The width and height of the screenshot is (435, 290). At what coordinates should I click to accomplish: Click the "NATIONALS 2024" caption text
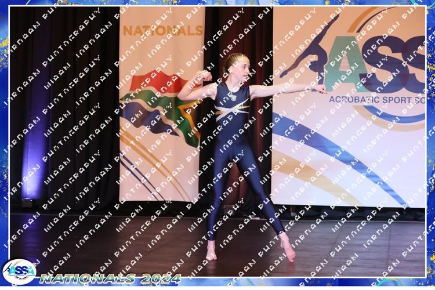[x=110, y=278]
